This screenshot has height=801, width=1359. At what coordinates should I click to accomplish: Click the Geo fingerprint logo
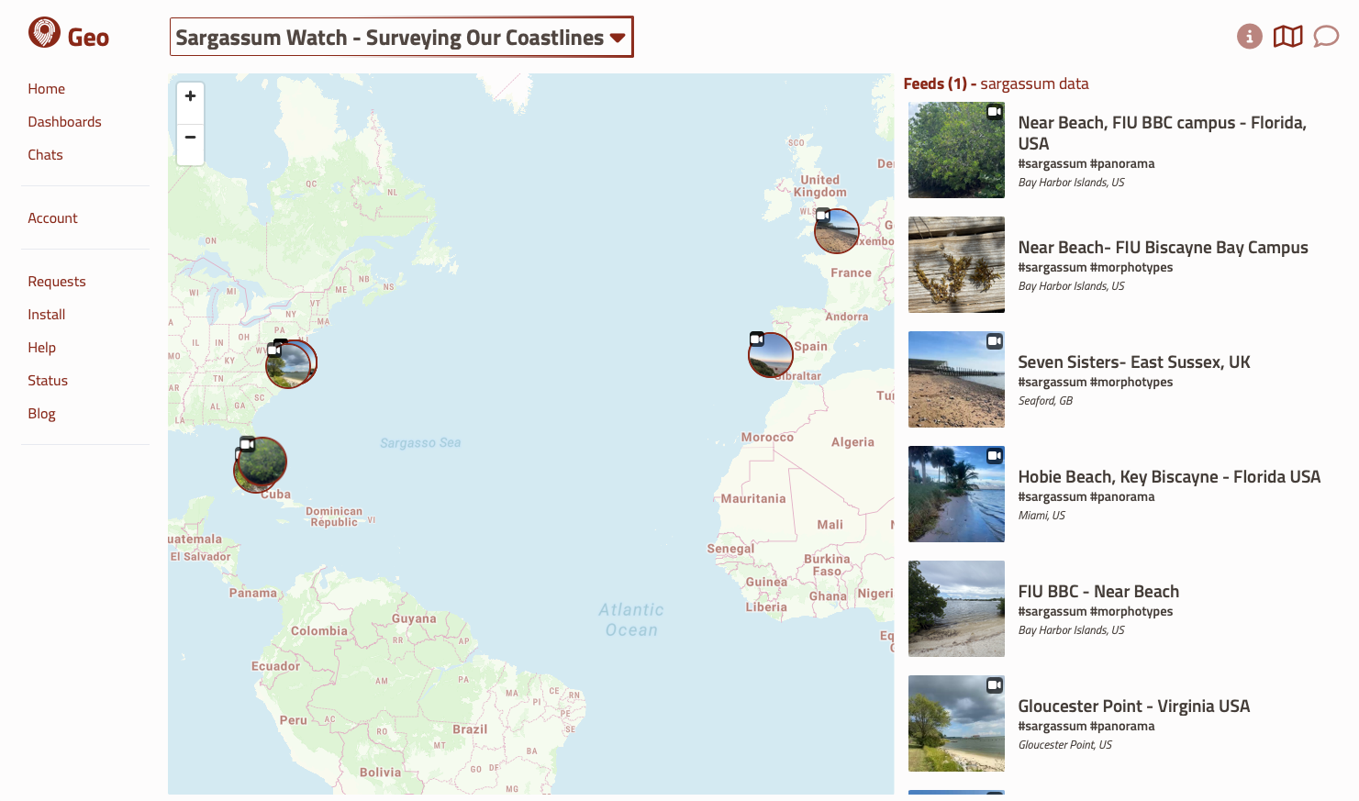click(44, 33)
